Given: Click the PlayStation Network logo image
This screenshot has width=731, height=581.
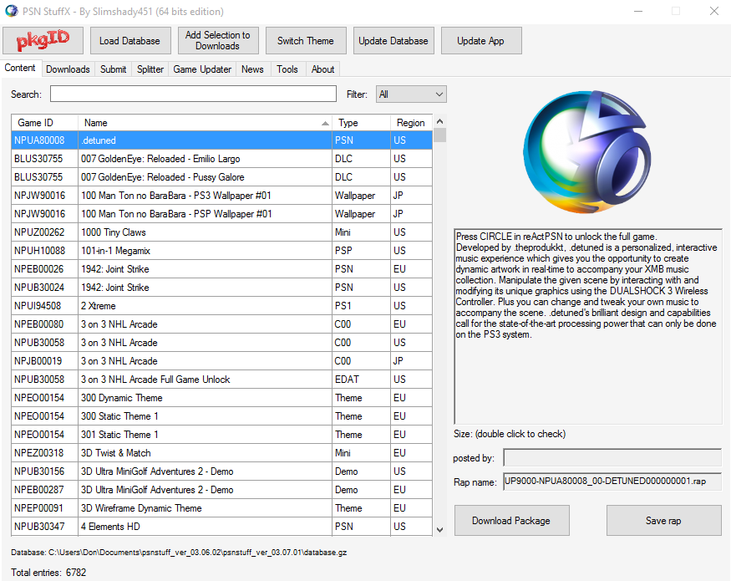Looking at the screenshot, I should coord(587,152).
